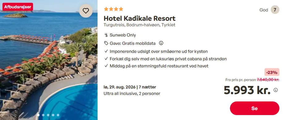Click the Afbudsrejser label badge
The height and width of the screenshot is (120, 284).
[x=18, y=7]
